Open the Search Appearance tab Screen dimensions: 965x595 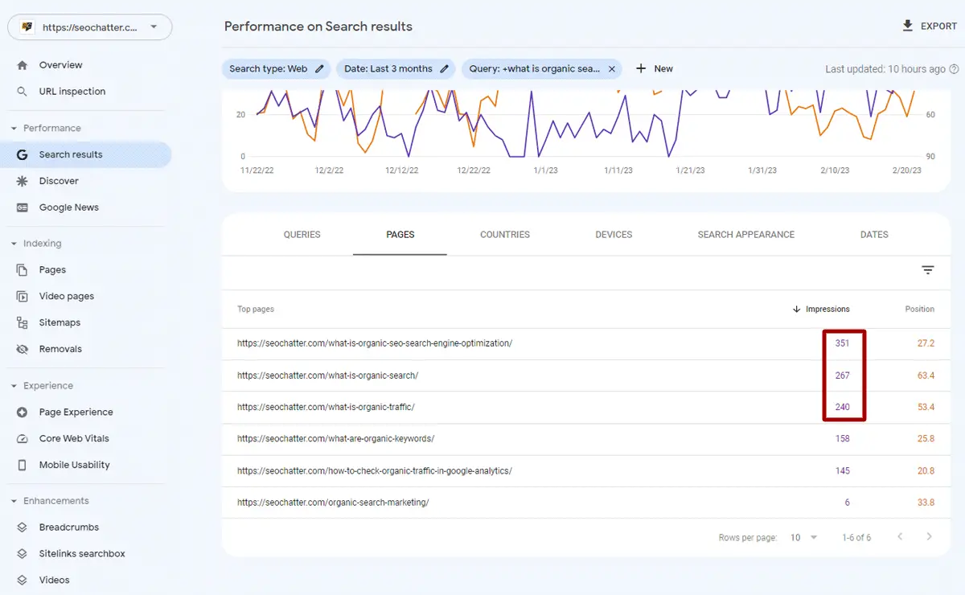tap(746, 235)
